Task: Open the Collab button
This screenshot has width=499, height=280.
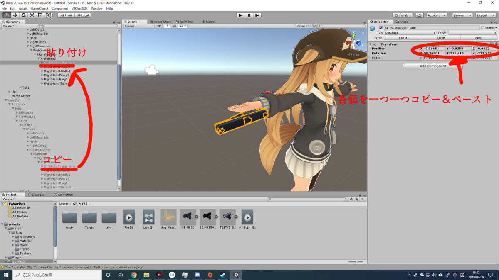Action: 403,15
